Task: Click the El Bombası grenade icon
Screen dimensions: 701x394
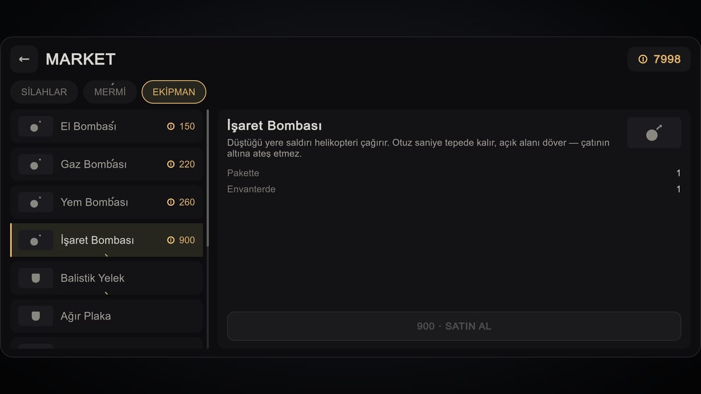Action: point(36,126)
